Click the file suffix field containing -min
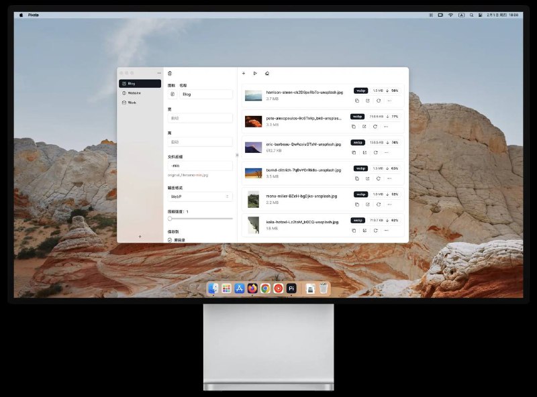The image size is (537, 397). point(200,165)
